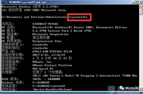
Task: Click the Microsoft Corporation manufacturer value
Action: [50, 34]
